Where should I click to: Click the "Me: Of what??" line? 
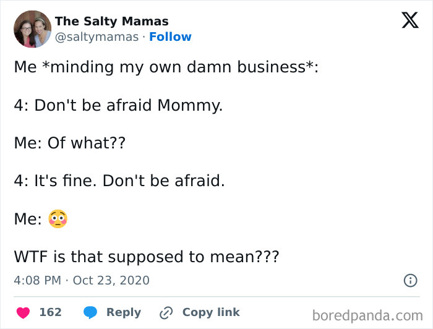(70, 143)
